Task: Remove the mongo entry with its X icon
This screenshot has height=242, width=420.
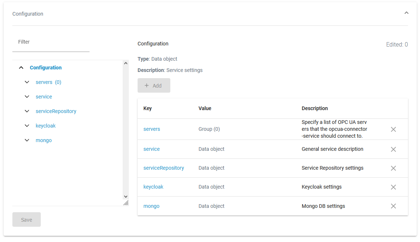Action: pyautogui.click(x=393, y=206)
